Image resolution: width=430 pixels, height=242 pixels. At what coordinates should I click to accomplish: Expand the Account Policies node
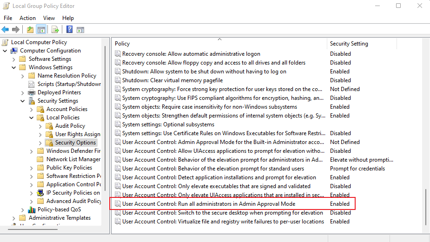pyautogui.click(x=31, y=109)
